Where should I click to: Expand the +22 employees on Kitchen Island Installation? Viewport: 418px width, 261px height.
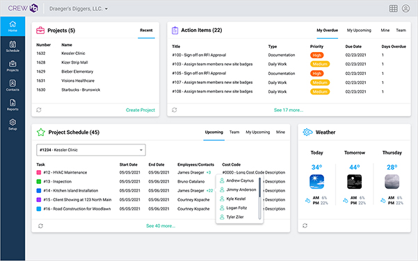click(209, 191)
